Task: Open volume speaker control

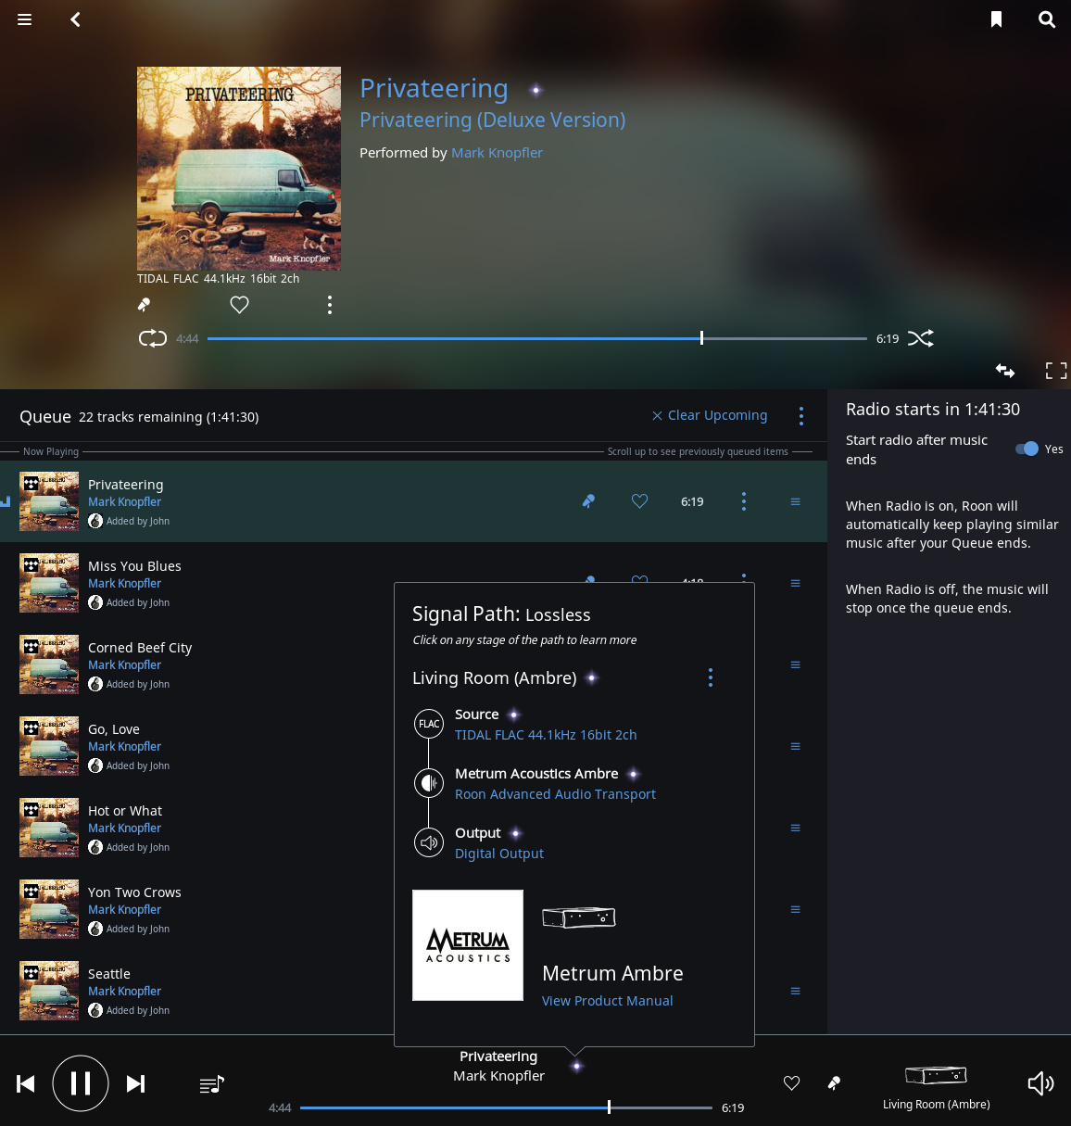Action: (1040, 1083)
